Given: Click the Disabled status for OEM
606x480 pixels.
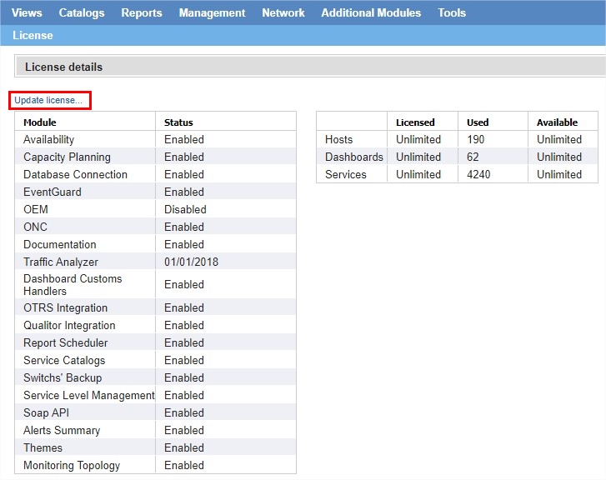Looking at the screenshot, I should (185, 209).
